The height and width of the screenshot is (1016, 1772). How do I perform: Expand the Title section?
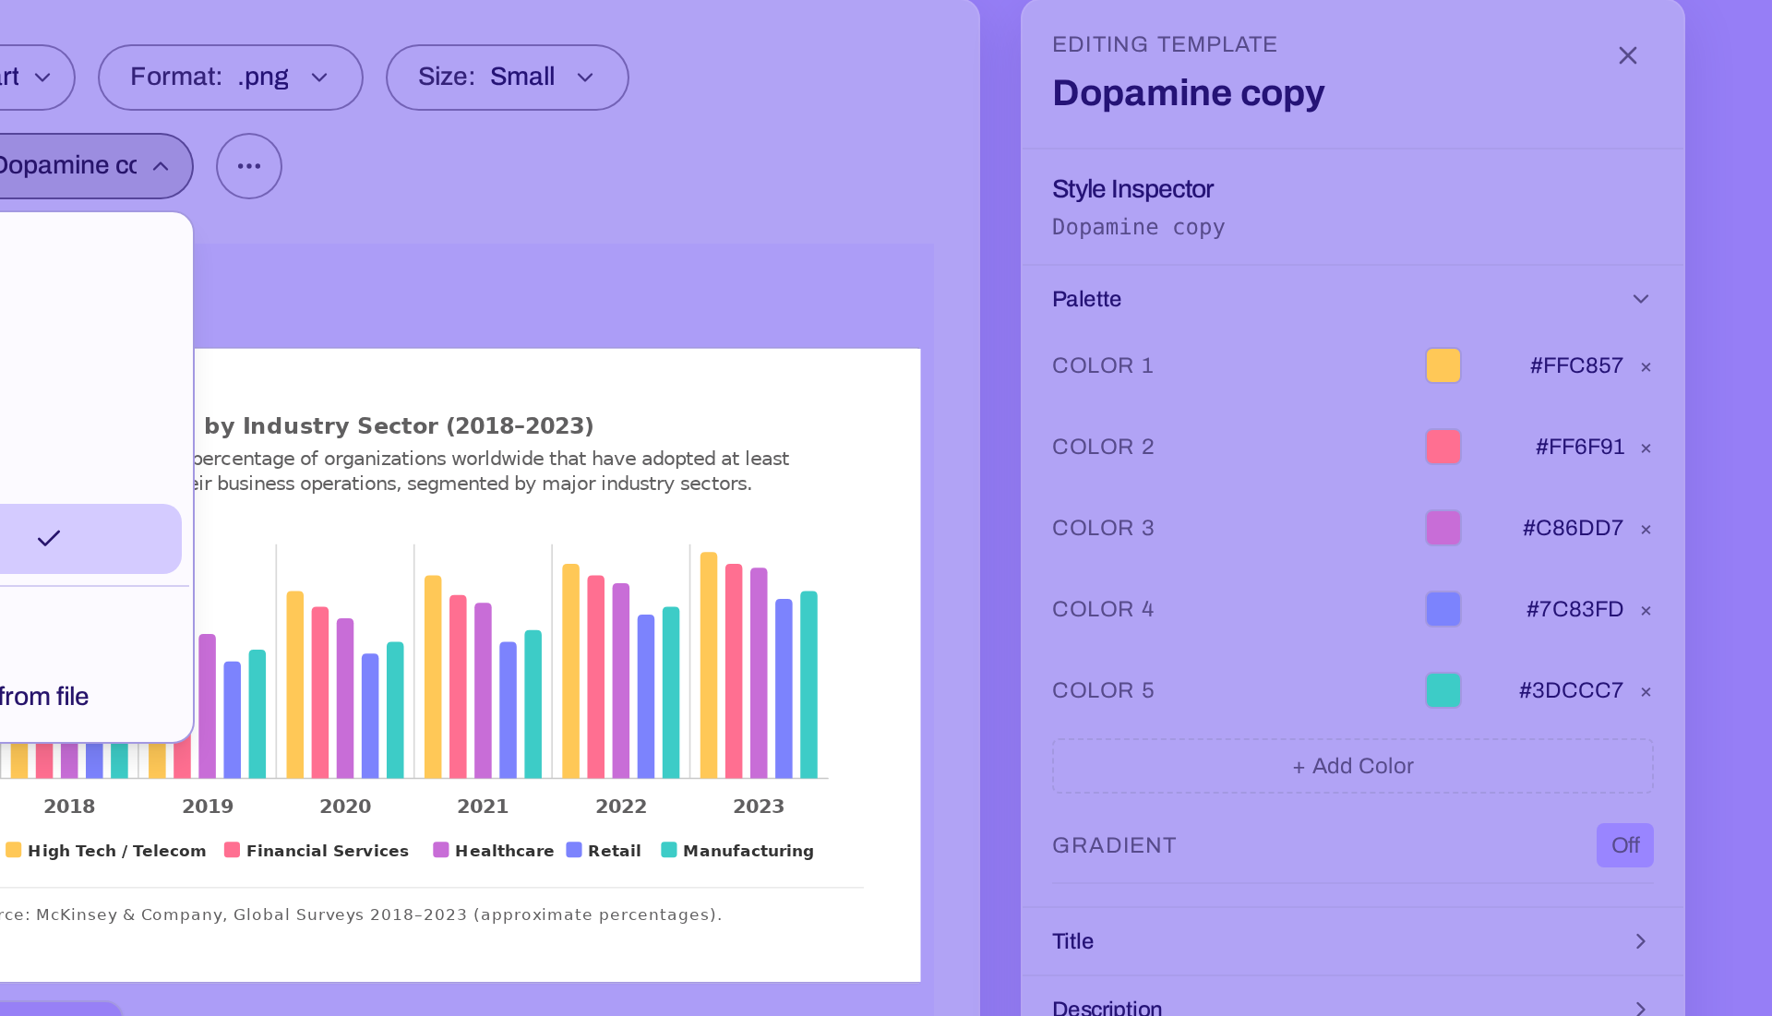[1352, 941]
